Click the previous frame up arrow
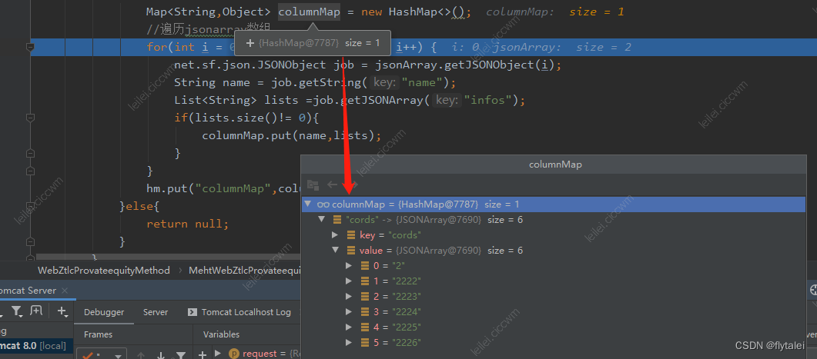The image size is (817, 359). pyautogui.click(x=140, y=356)
